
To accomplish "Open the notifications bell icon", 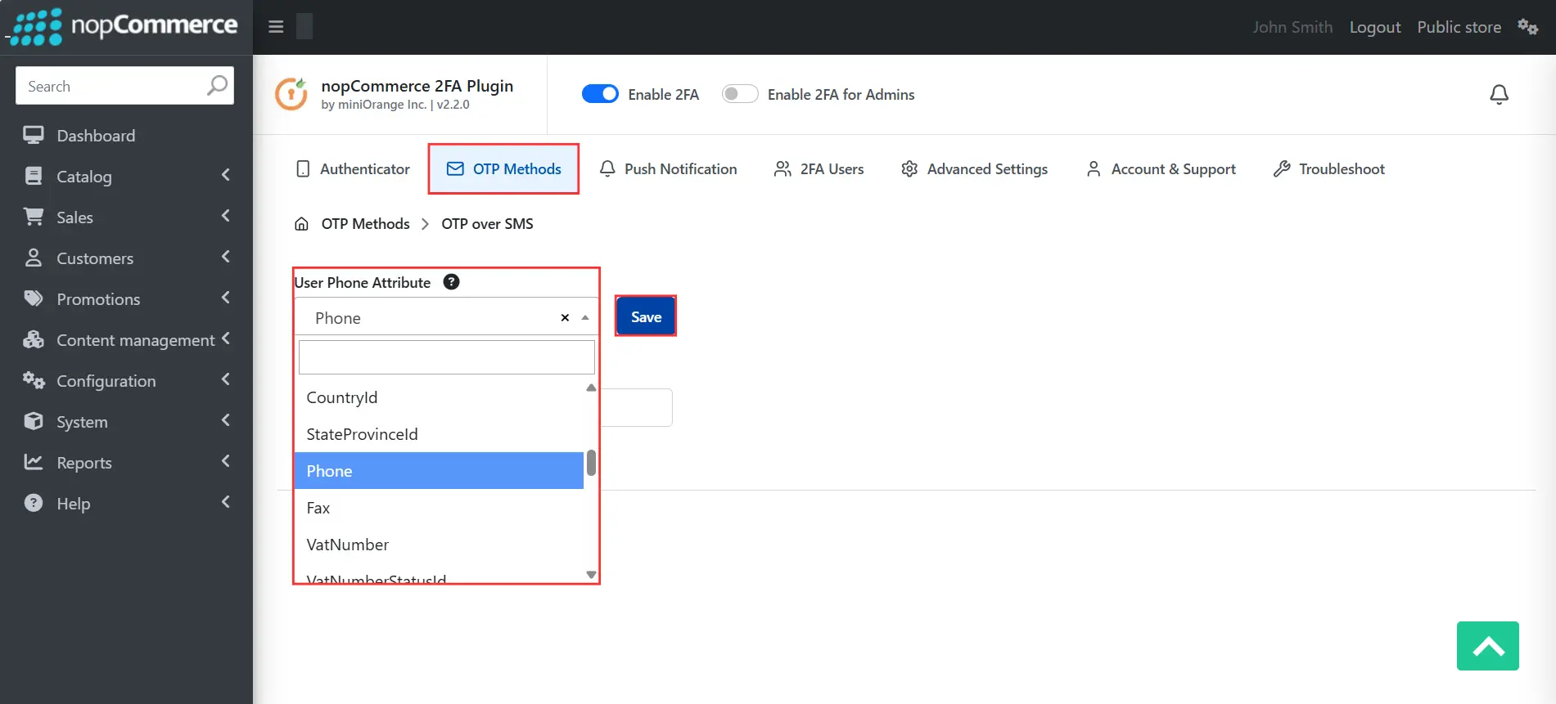I will click(x=1499, y=95).
